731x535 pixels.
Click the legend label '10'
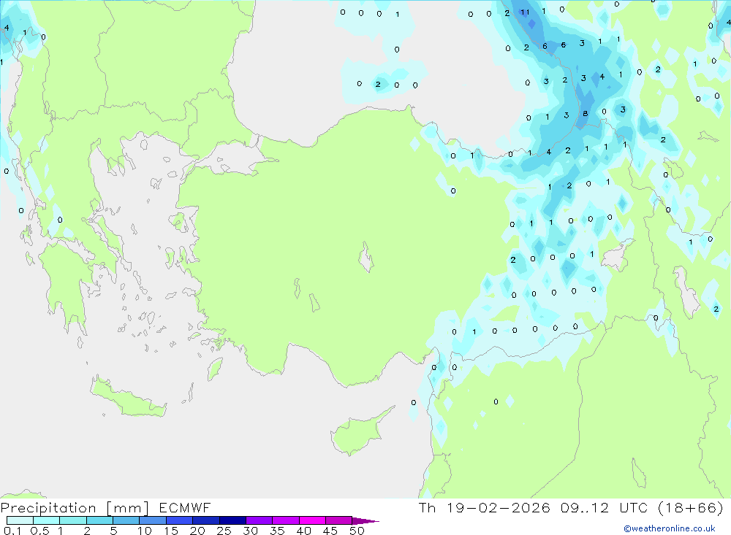point(145,531)
